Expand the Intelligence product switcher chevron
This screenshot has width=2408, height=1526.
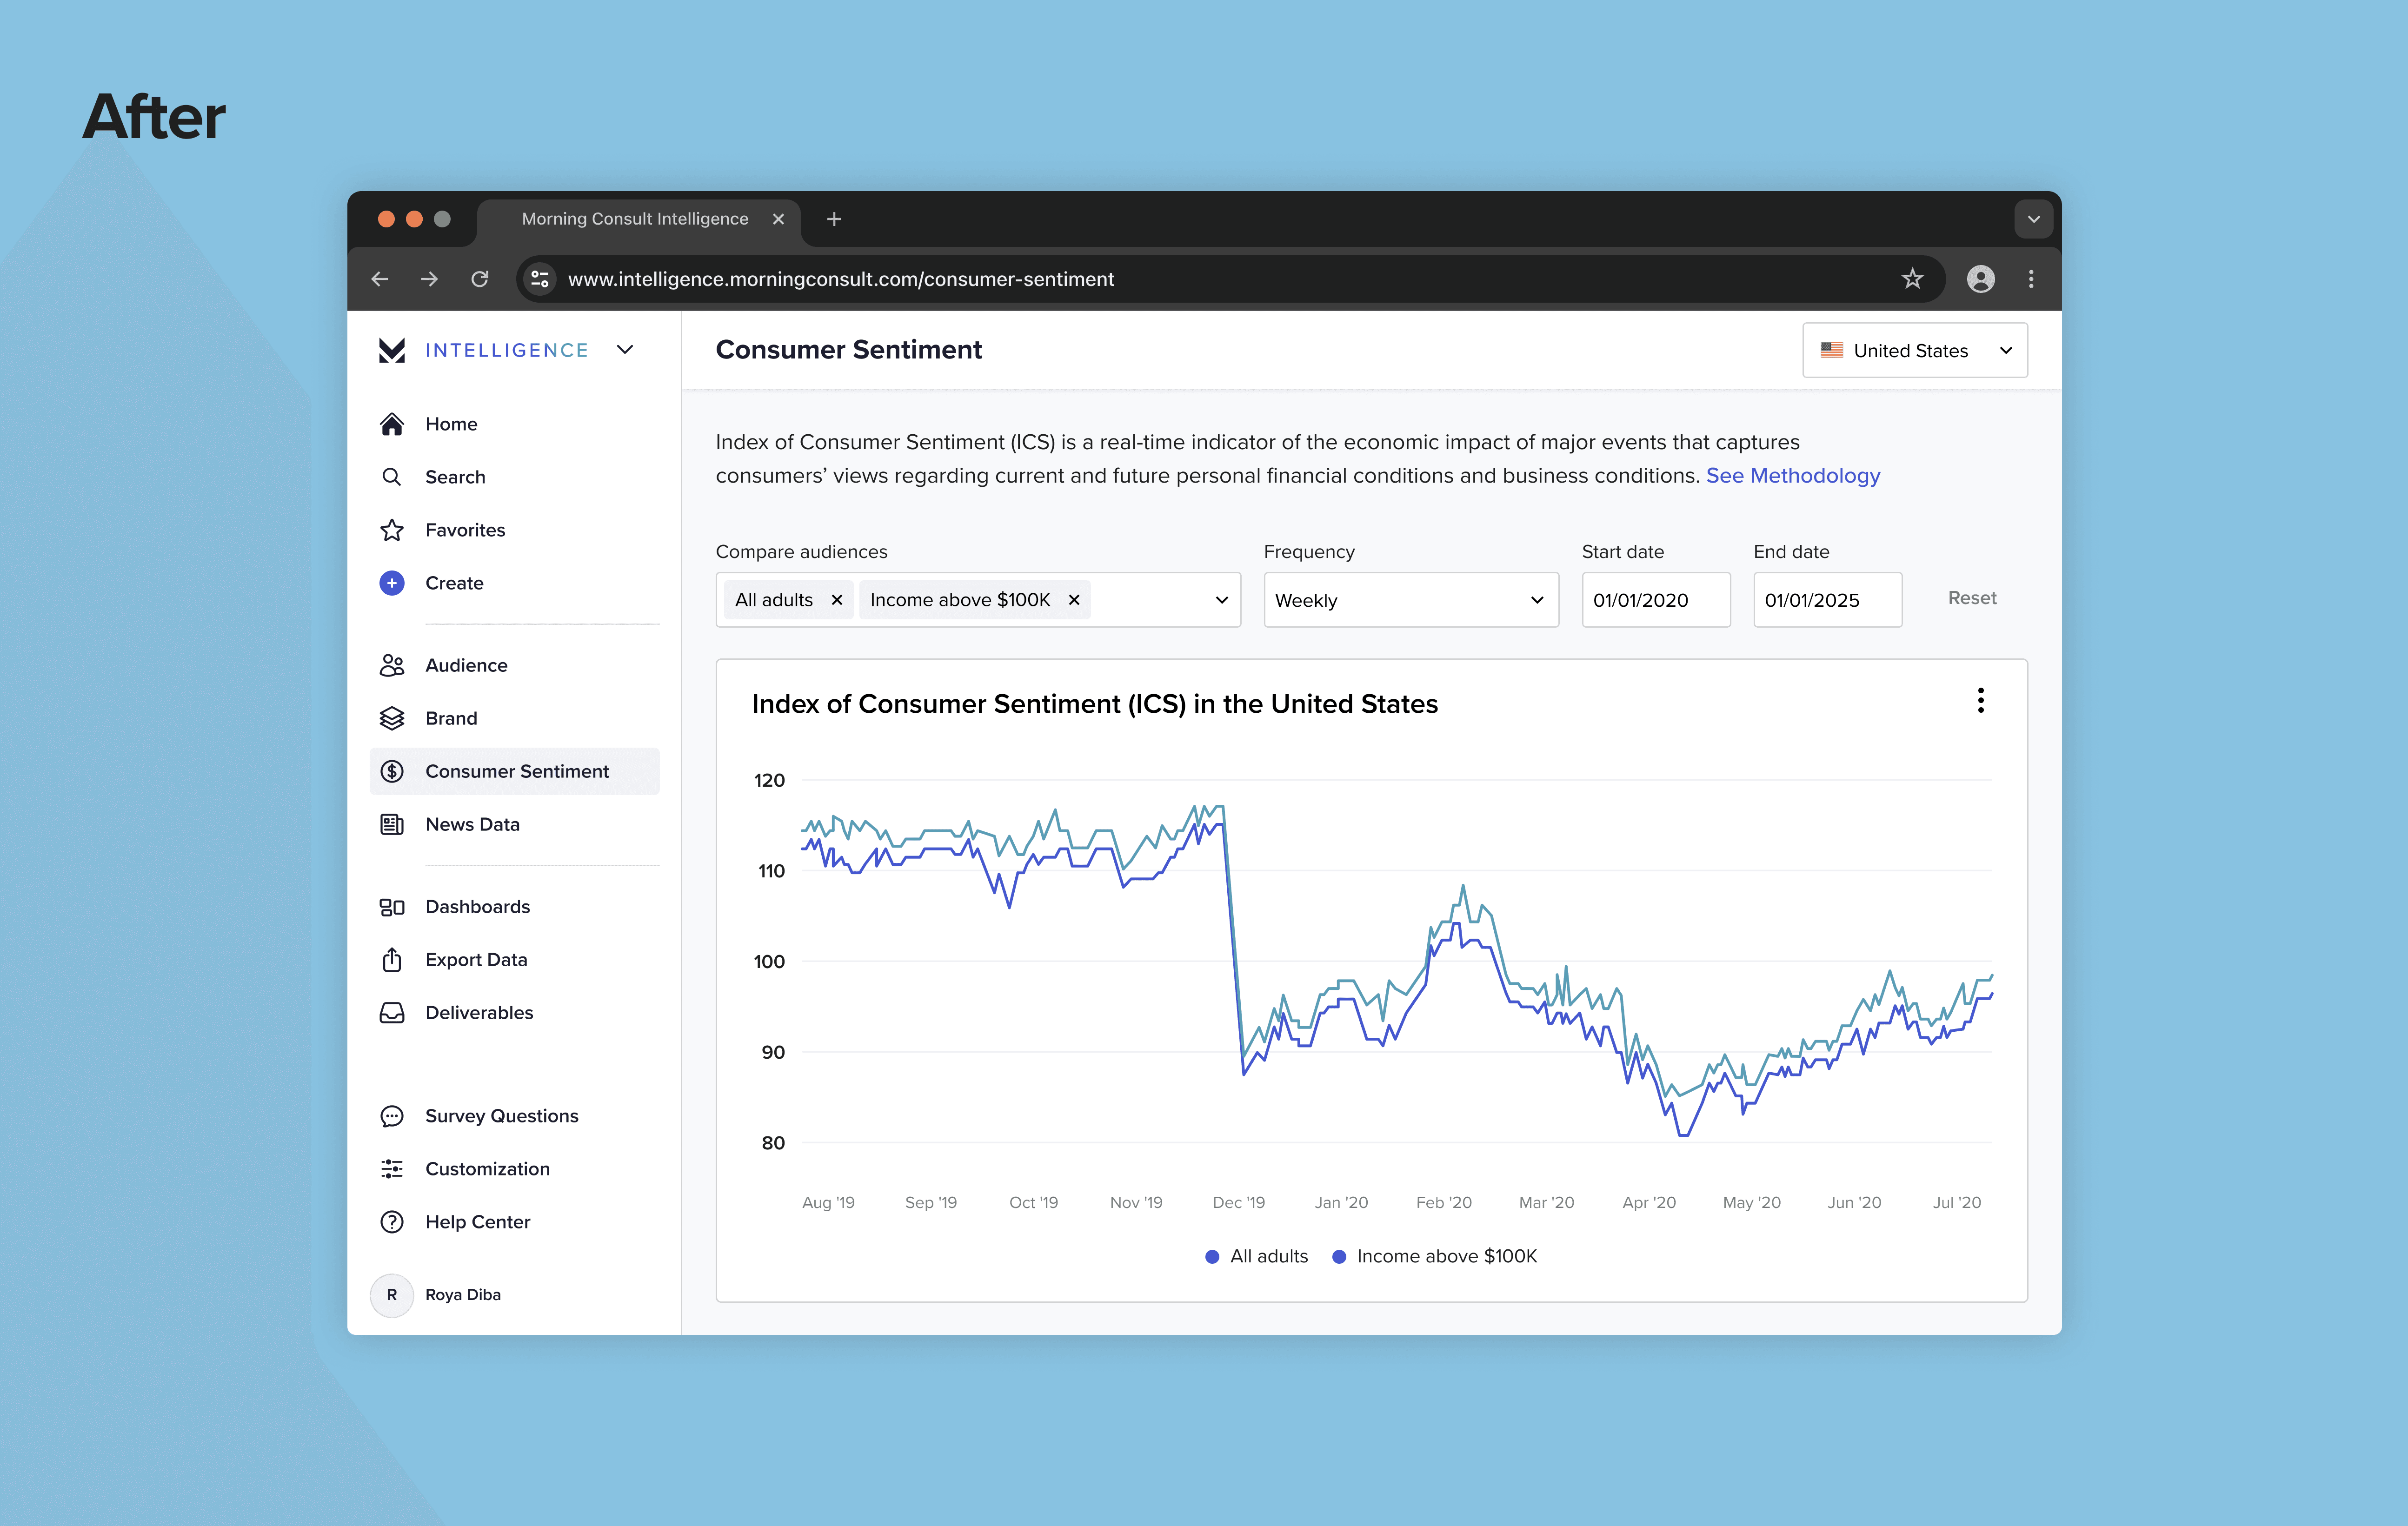click(625, 350)
